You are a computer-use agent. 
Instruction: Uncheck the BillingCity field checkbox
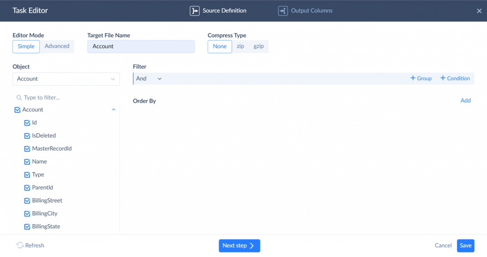coord(27,214)
